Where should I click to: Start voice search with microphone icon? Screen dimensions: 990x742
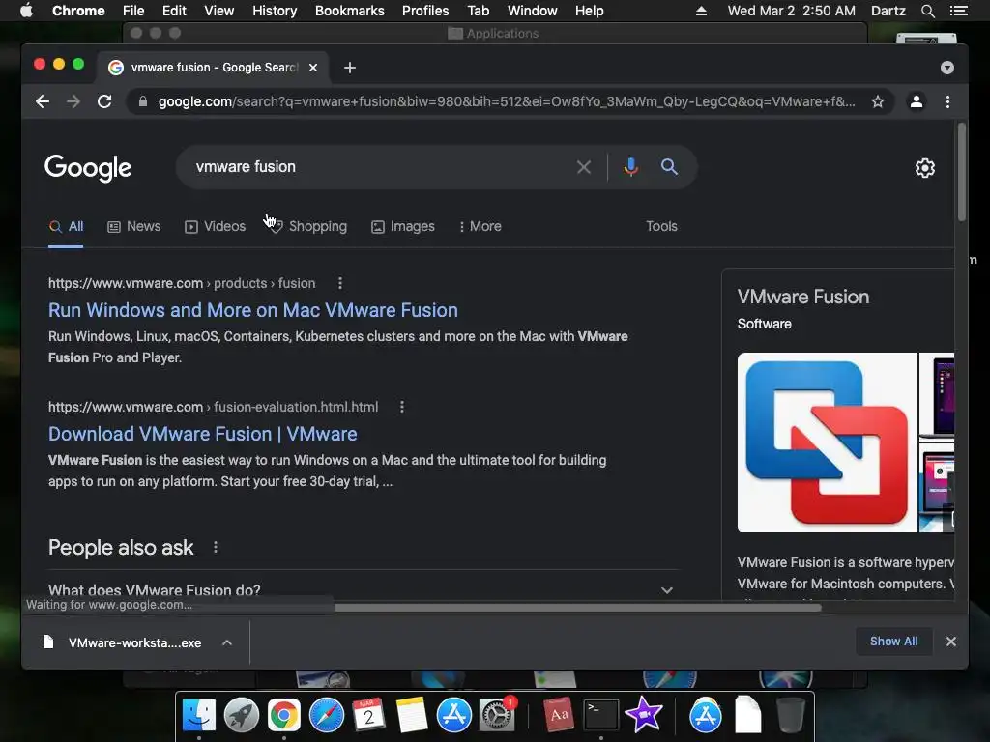point(630,167)
